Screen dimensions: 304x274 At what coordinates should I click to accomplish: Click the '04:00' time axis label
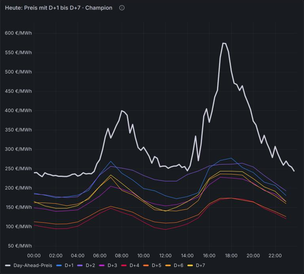click(x=78, y=255)
